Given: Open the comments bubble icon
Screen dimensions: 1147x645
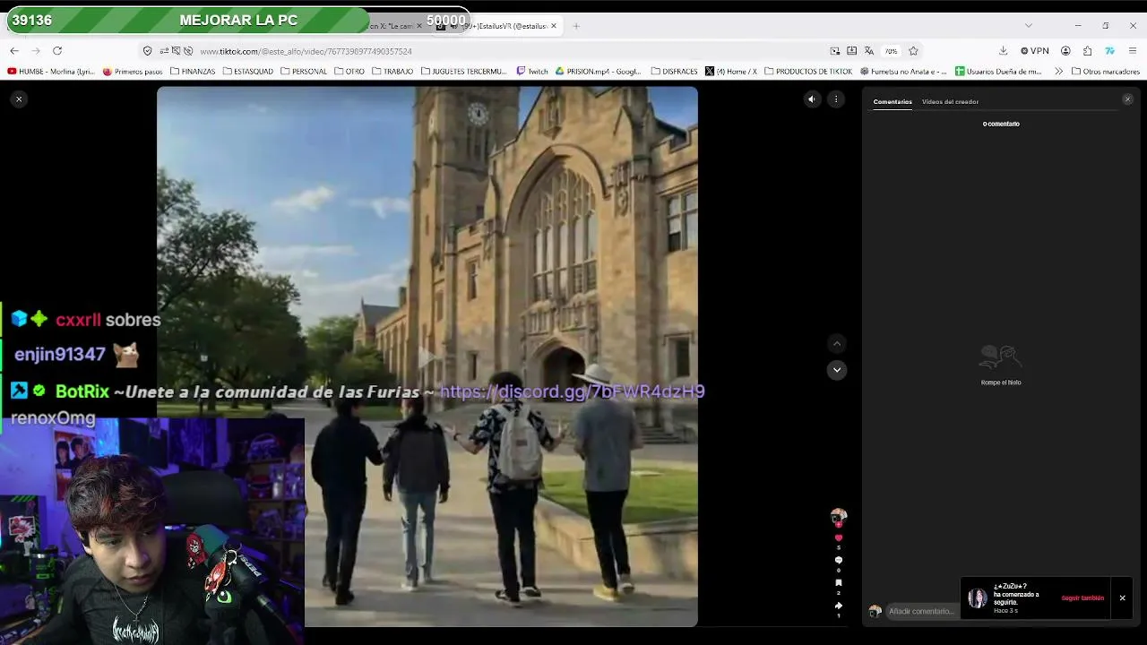Looking at the screenshot, I should point(839,561).
